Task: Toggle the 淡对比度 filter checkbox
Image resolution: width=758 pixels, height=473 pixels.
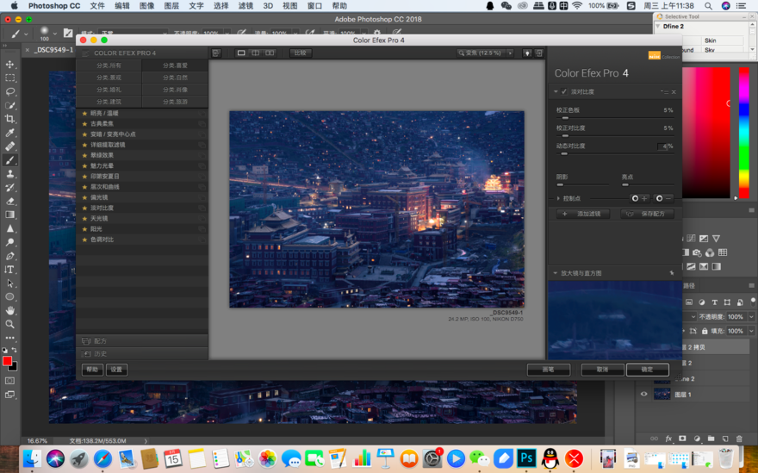Action: (564, 92)
